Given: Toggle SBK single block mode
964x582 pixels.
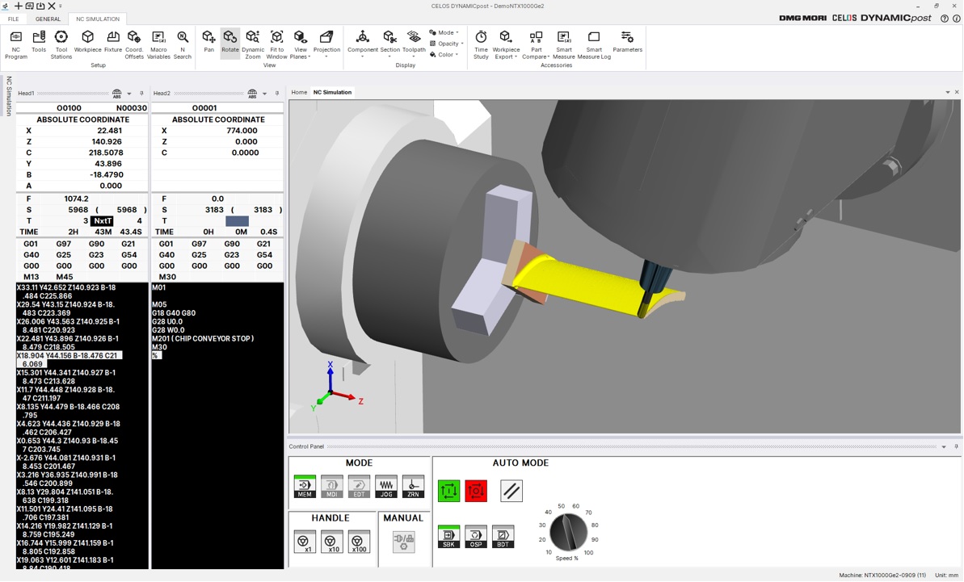Looking at the screenshot, I should point(448,537).
